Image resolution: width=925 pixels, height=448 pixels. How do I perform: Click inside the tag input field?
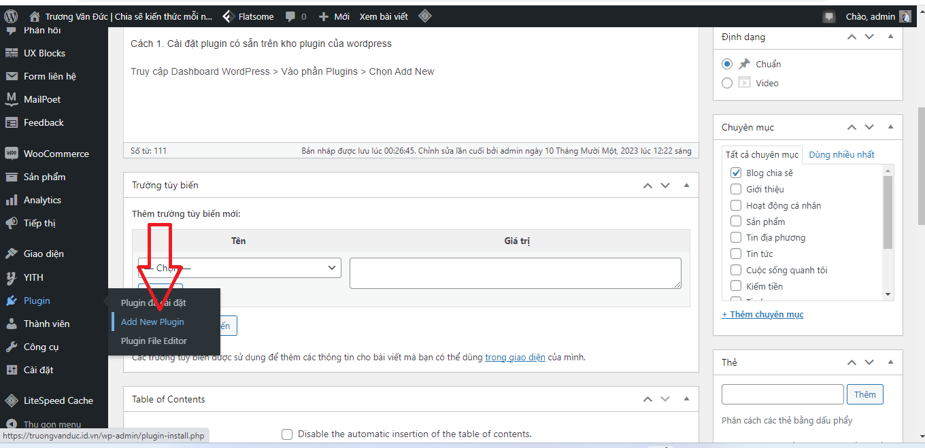point(782,394)
